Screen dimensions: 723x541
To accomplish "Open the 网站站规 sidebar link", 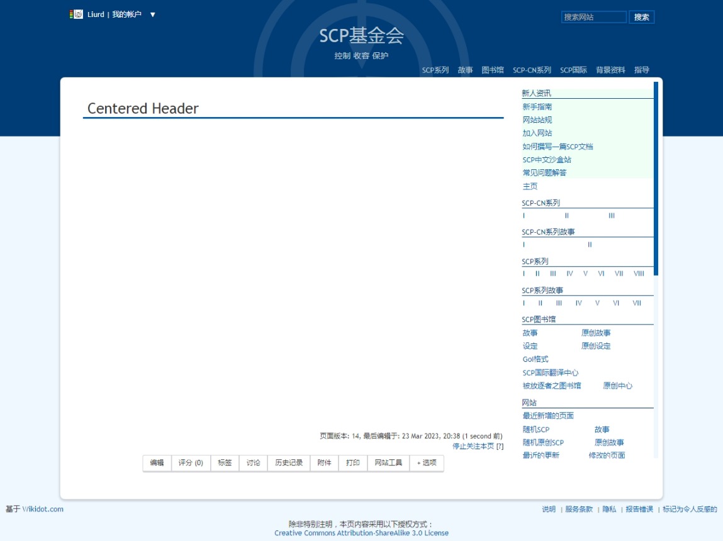I will [x=537, y=120].
